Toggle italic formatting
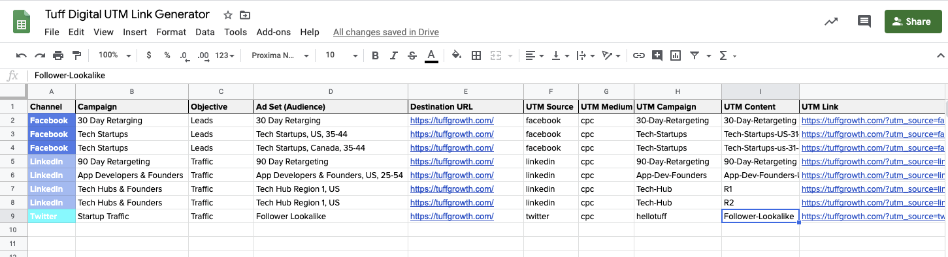The width and height of the screenshot is (948, 257). (x=394, y=55)
